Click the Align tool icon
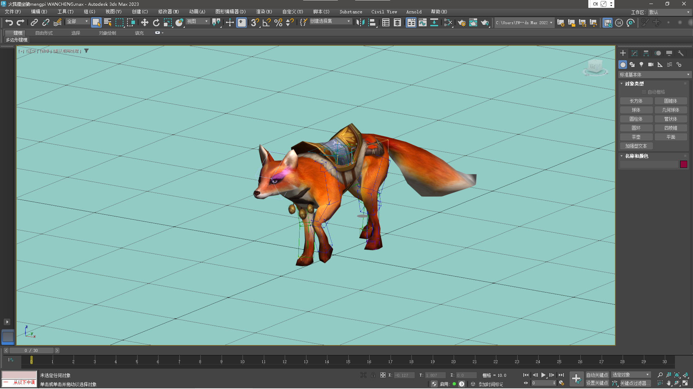Image resolution: width=693 pixels, height=389 pixels. coord(372,22)
